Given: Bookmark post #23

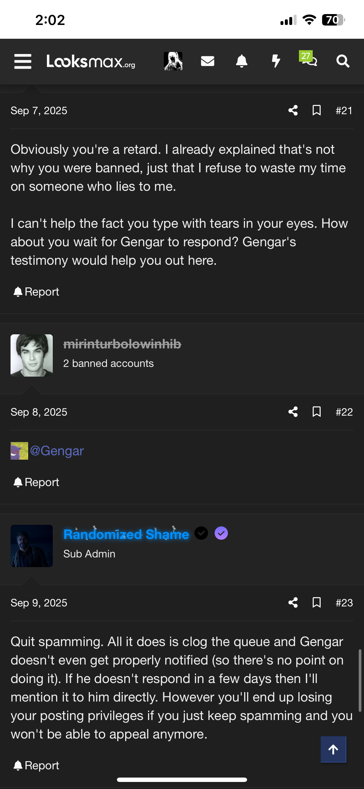Looking at the screenshot, I should pyautogui.click(x=316, y=603).
